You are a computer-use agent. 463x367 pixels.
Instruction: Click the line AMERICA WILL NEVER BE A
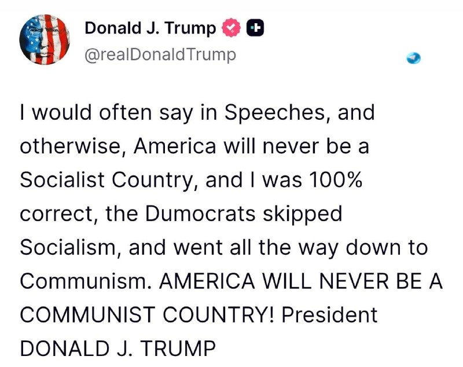click(x=301, y=281)
